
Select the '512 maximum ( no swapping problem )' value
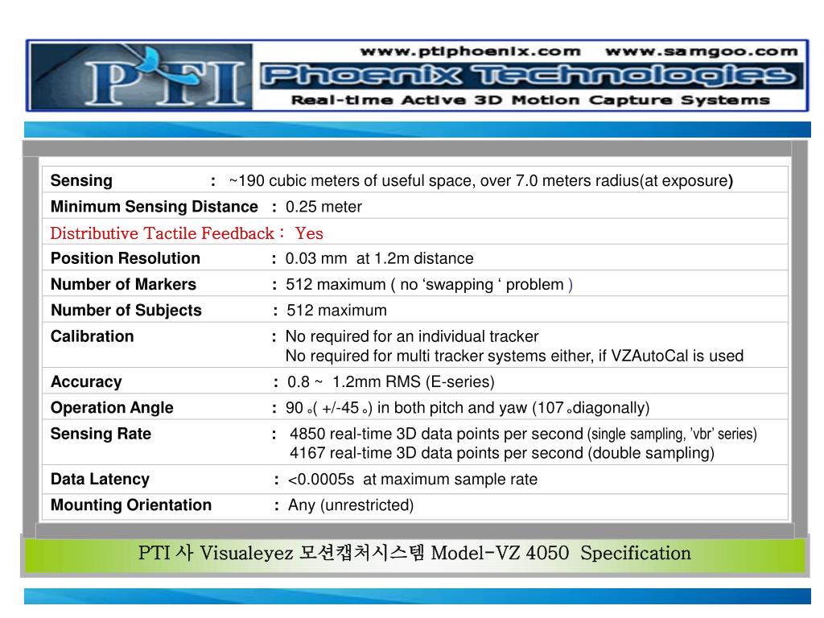coord(430,284)
